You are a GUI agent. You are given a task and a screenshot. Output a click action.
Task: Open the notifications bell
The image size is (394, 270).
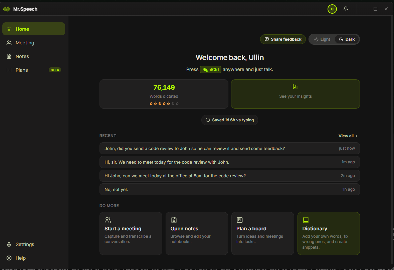pyautogui.click(x=346, y=9)
